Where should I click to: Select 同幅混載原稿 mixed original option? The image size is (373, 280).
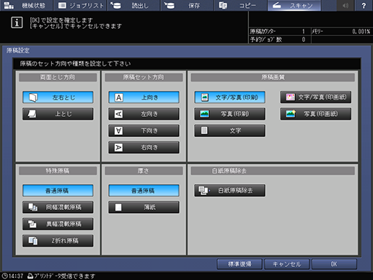[x=58, y=207]
